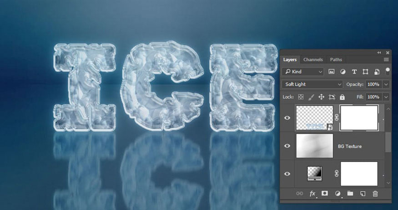Filter layers by shape layer icon
The width and height of the screenshot is (398, 210).
tap(365, 72)
